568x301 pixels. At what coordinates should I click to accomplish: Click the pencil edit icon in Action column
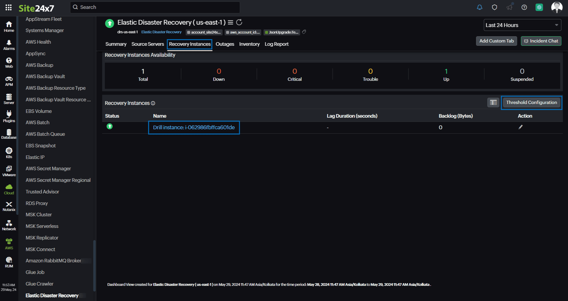tap(520, 127)
